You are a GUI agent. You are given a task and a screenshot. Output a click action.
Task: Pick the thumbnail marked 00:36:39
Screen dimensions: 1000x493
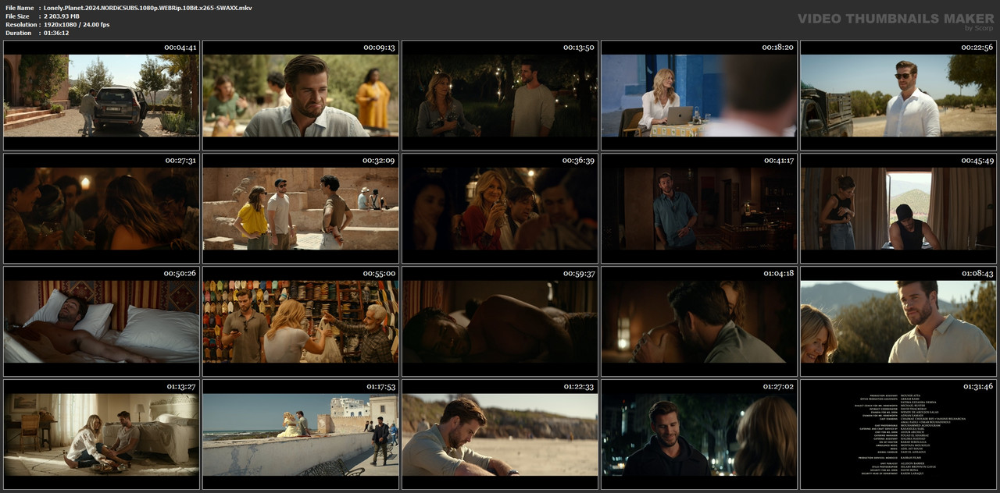tap(500, 208)
